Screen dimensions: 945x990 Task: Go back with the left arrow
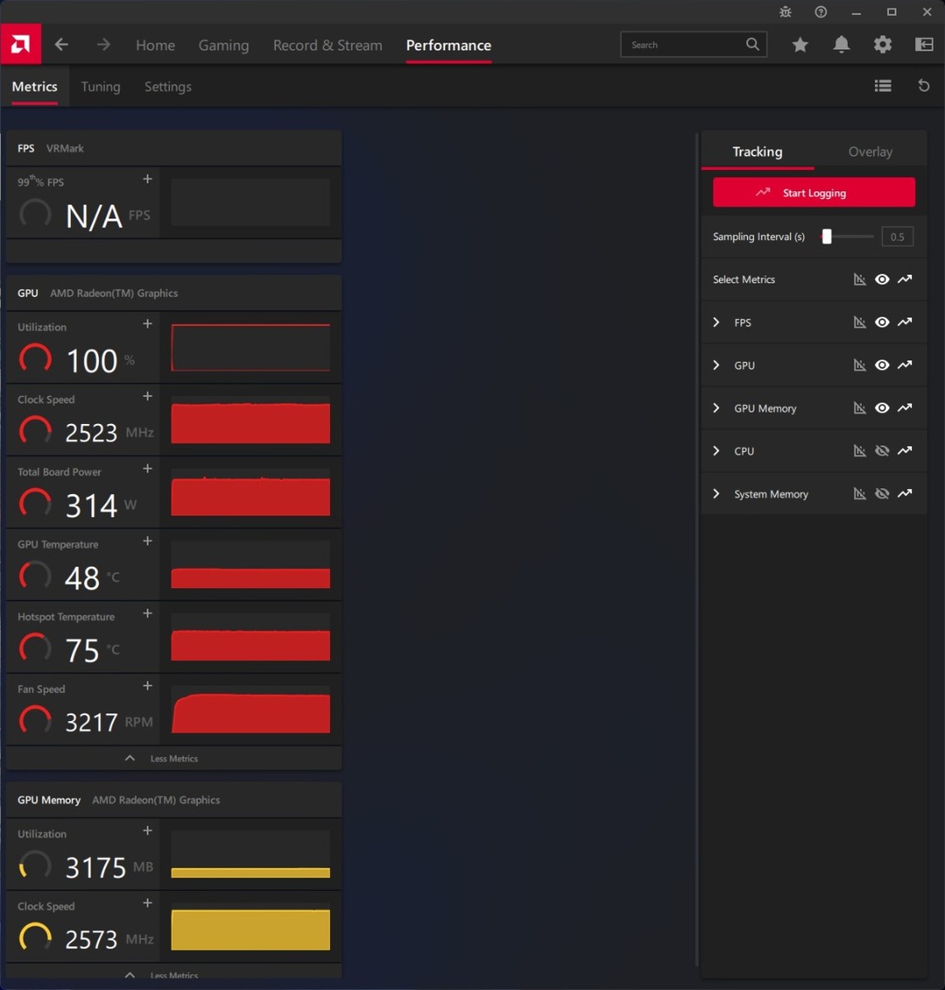pos(61,45)
